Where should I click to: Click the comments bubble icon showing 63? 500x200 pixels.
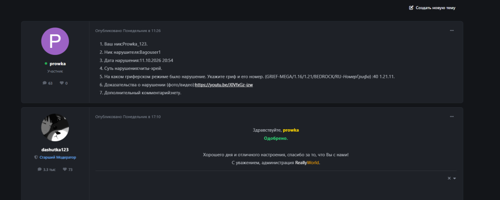pos(44,83)
